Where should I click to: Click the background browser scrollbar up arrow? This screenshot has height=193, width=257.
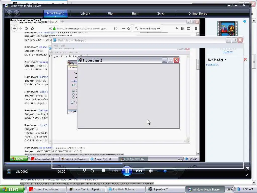pos(254,21)
